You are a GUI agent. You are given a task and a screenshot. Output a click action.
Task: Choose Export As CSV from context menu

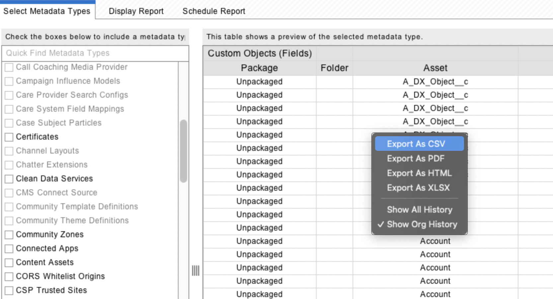(419, 144)
